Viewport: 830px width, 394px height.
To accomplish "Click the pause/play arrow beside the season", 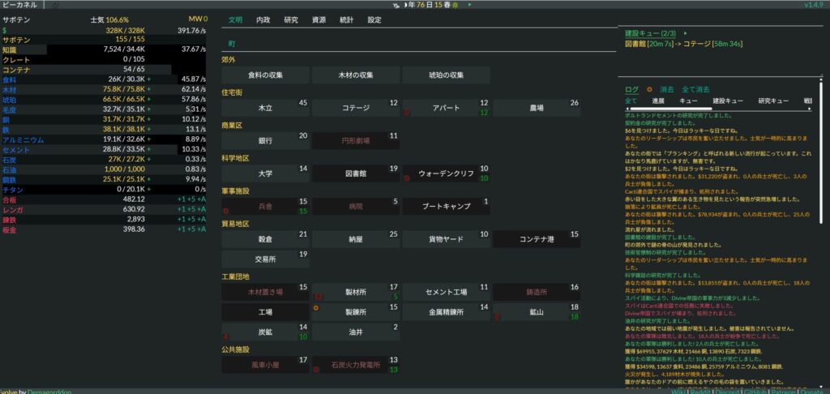I will [469, 6].
